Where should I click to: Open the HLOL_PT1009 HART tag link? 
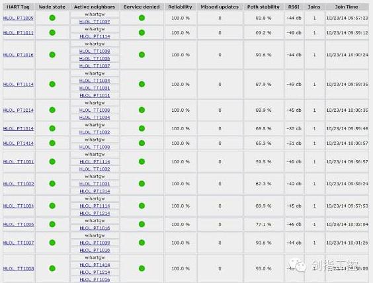[19, 18]
